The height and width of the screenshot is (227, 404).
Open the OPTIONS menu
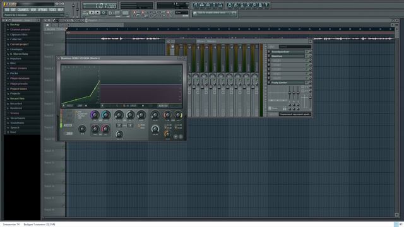point(42,10)
